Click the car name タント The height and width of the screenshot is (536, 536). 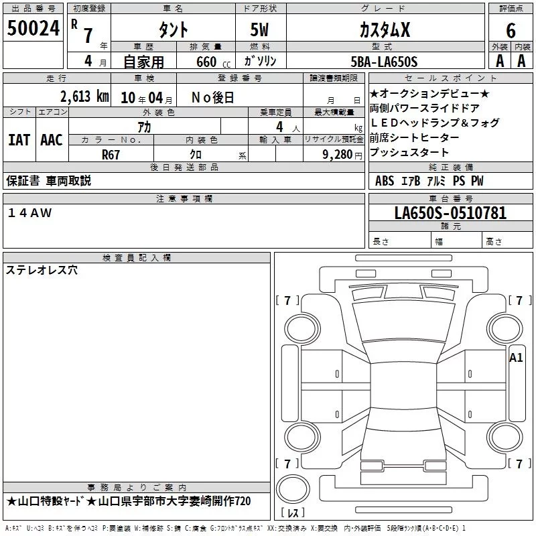point(173,29)
